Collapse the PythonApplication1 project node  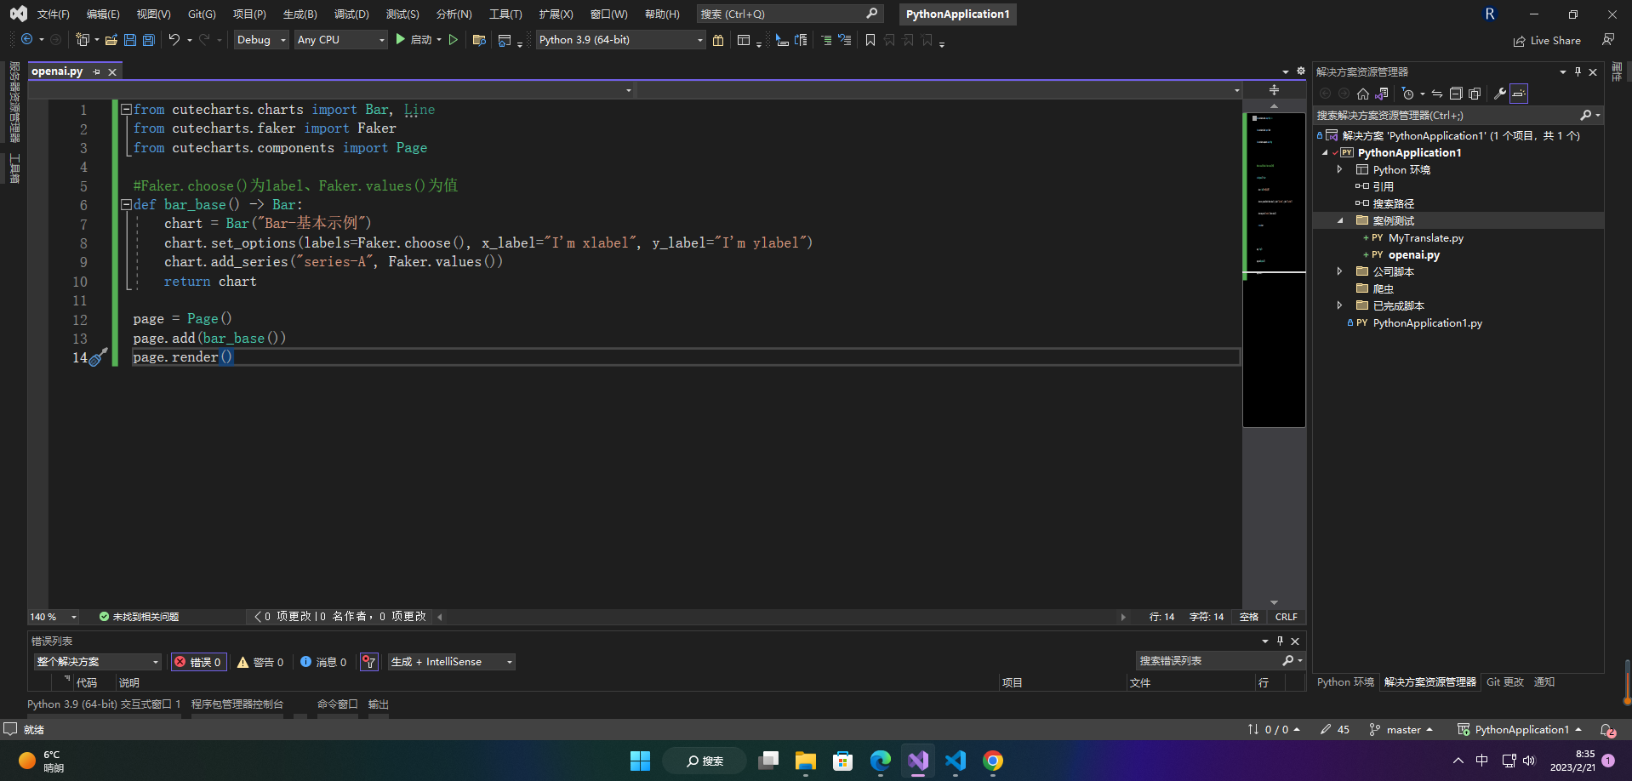point(1325,153)
